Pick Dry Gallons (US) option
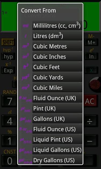Viewport: 101px width, 169px height. (x=57, y=160)
